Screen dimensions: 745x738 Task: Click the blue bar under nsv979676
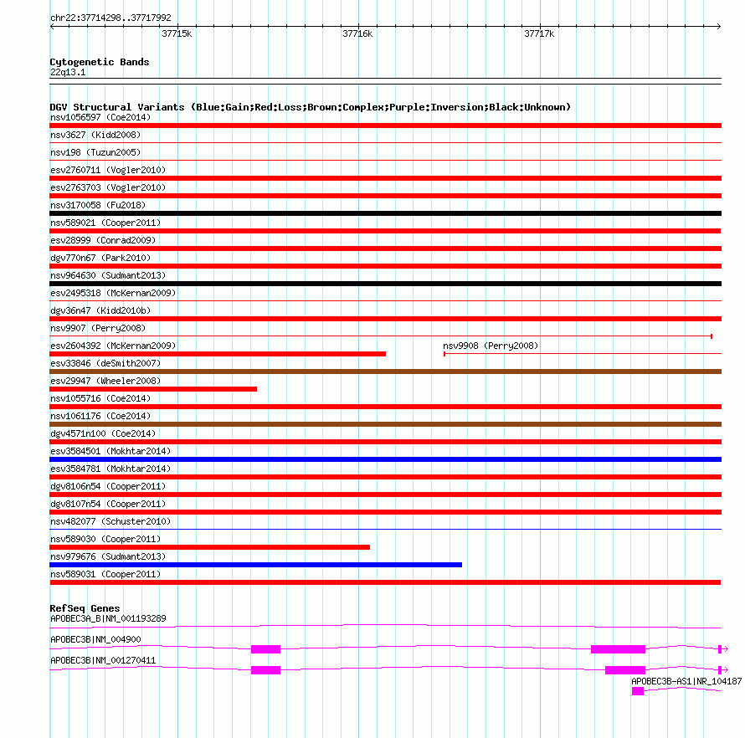(x=255, y=565)
